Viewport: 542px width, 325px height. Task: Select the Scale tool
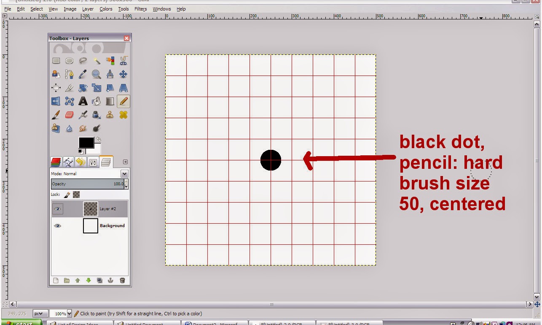pyautogui.click(x=97, y=88)
